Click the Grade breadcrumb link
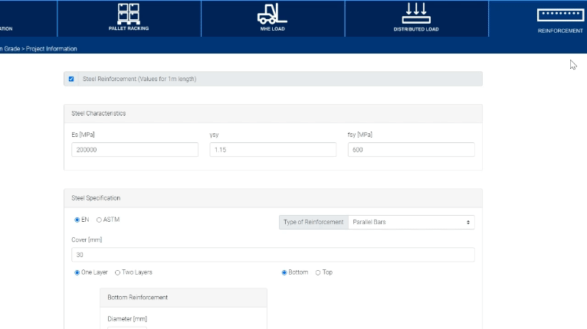Viewport: 587px width, 329px height. [x=11, y=49]
